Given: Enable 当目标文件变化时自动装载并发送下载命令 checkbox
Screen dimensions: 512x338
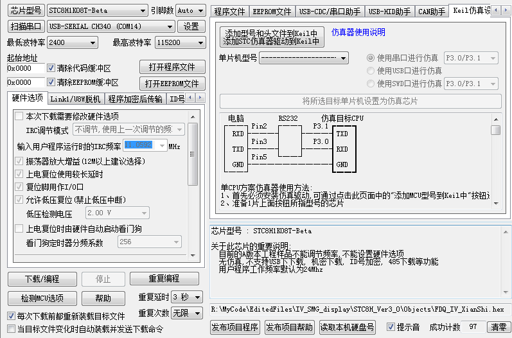Looking at the screenshot, I should click(11, 328).
